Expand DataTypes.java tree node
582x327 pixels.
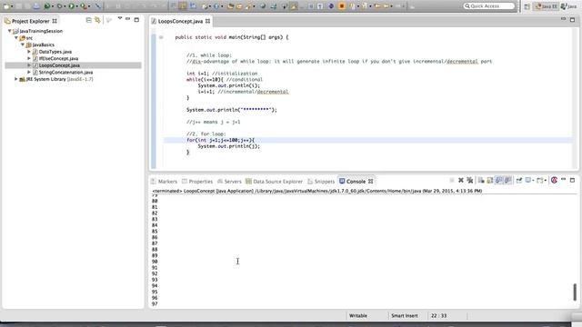(x=29, y=52)
